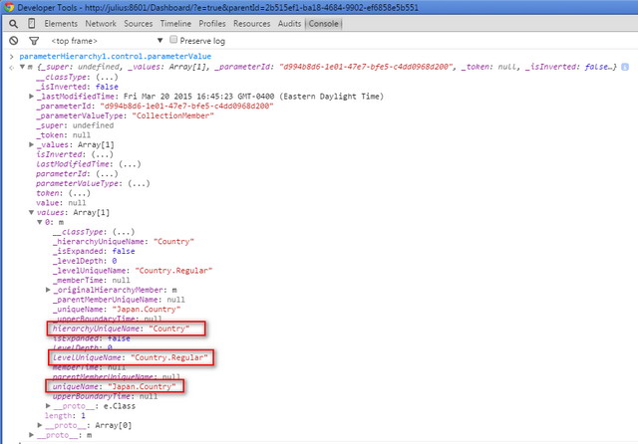The width and height of the screenshot is (638, 444).
Task: Expand the _originalHierarchyMember property
Action: point(49,289)
